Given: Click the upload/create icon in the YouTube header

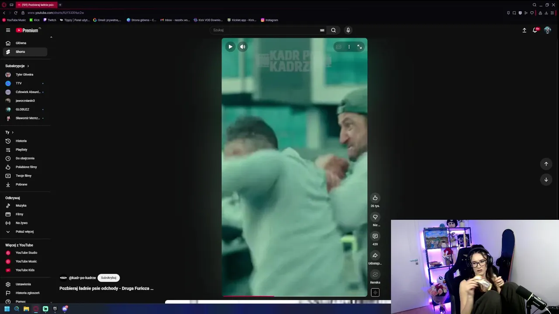Looking at the screenshot, I should pyautogui.click(x=524, y=30).
